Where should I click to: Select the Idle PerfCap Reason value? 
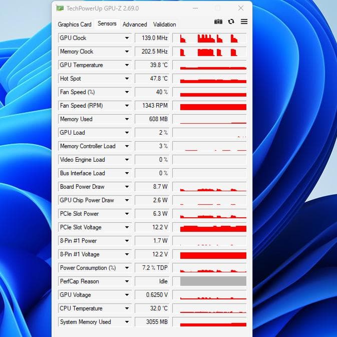pyautogui.click(x=152, y=282)
